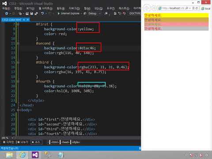Click the </style> closing tag in code
This screenshot has height=159, width=212.
36,100
